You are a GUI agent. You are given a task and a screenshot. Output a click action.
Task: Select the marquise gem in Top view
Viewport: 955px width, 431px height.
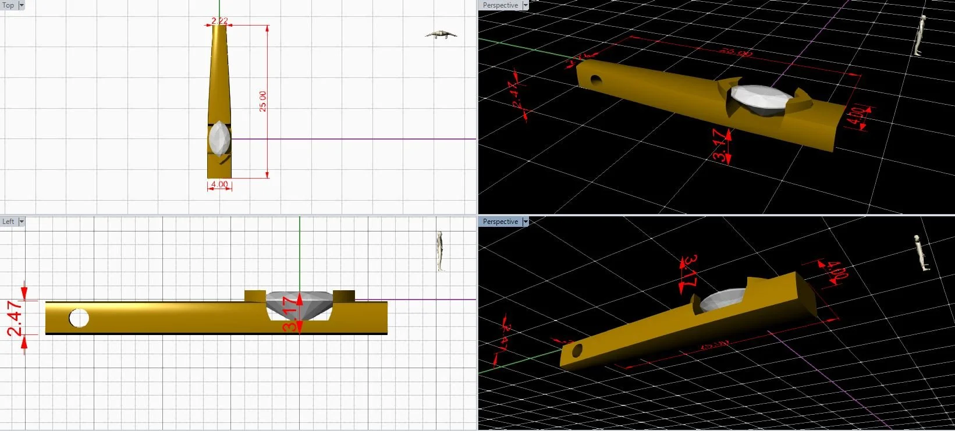[x=219, y=139]
